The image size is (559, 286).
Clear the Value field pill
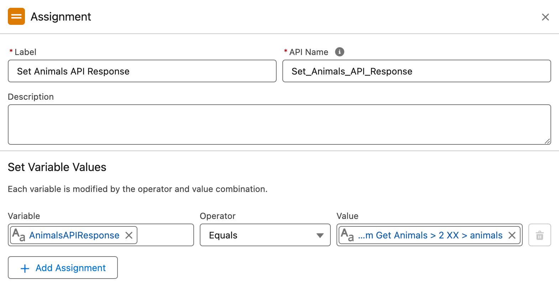coord(512,235)
